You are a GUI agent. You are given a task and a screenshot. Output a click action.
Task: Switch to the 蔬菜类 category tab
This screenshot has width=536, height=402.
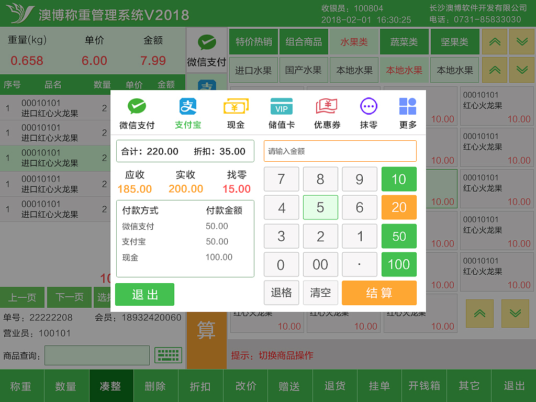(x=404, y=42)
